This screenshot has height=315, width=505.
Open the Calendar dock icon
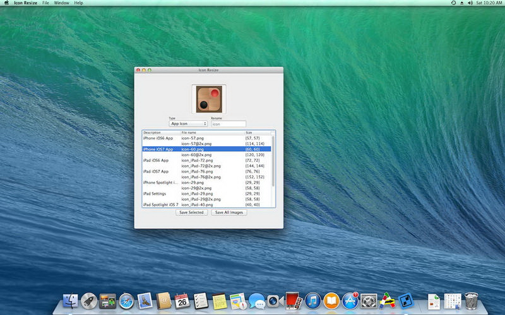182,301
